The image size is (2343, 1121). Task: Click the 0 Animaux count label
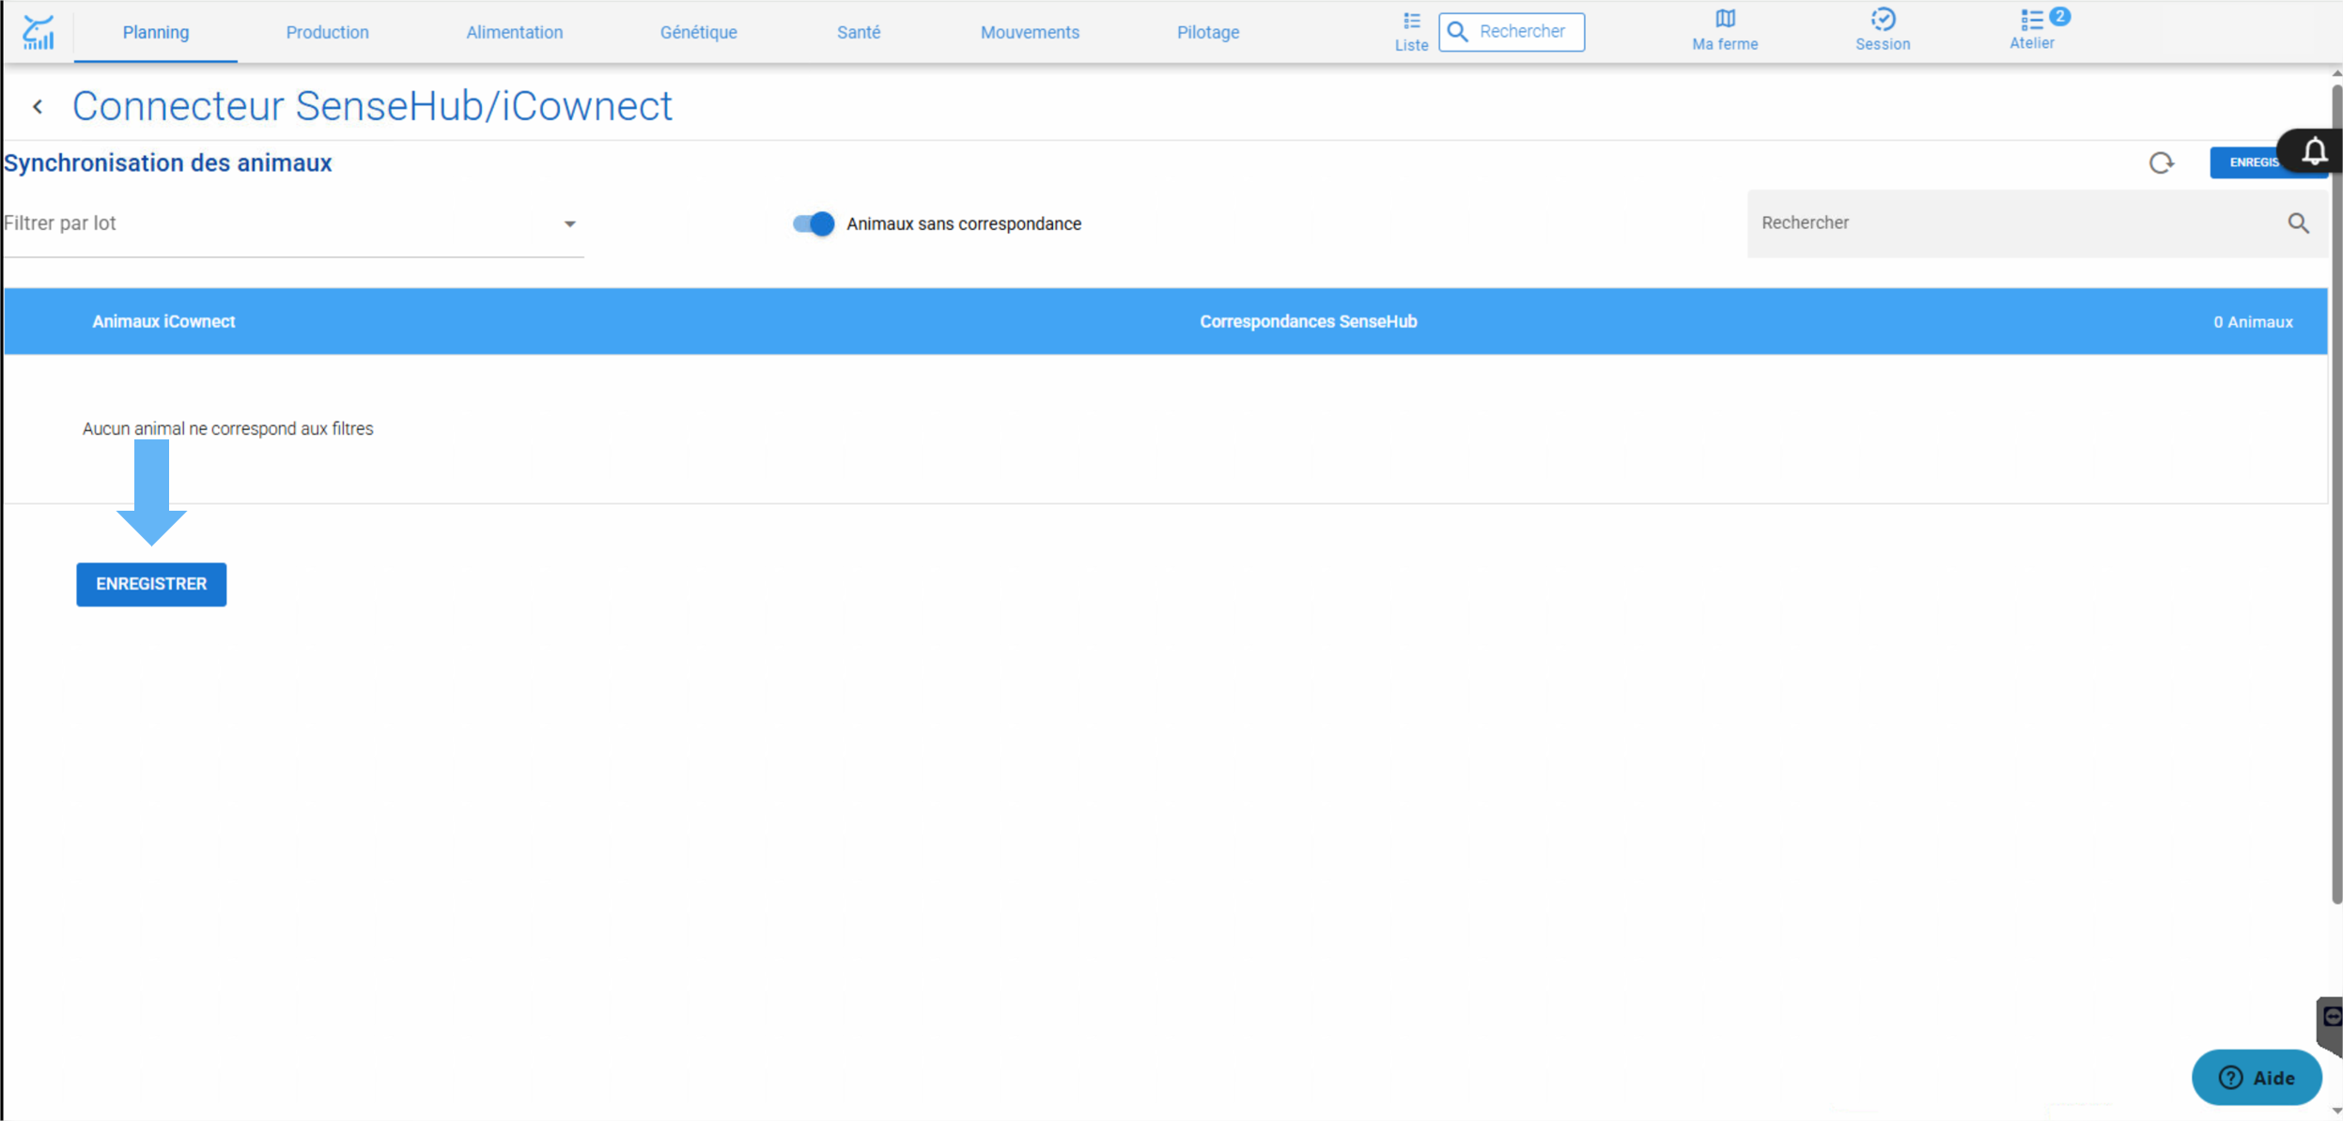(2253, 322)
